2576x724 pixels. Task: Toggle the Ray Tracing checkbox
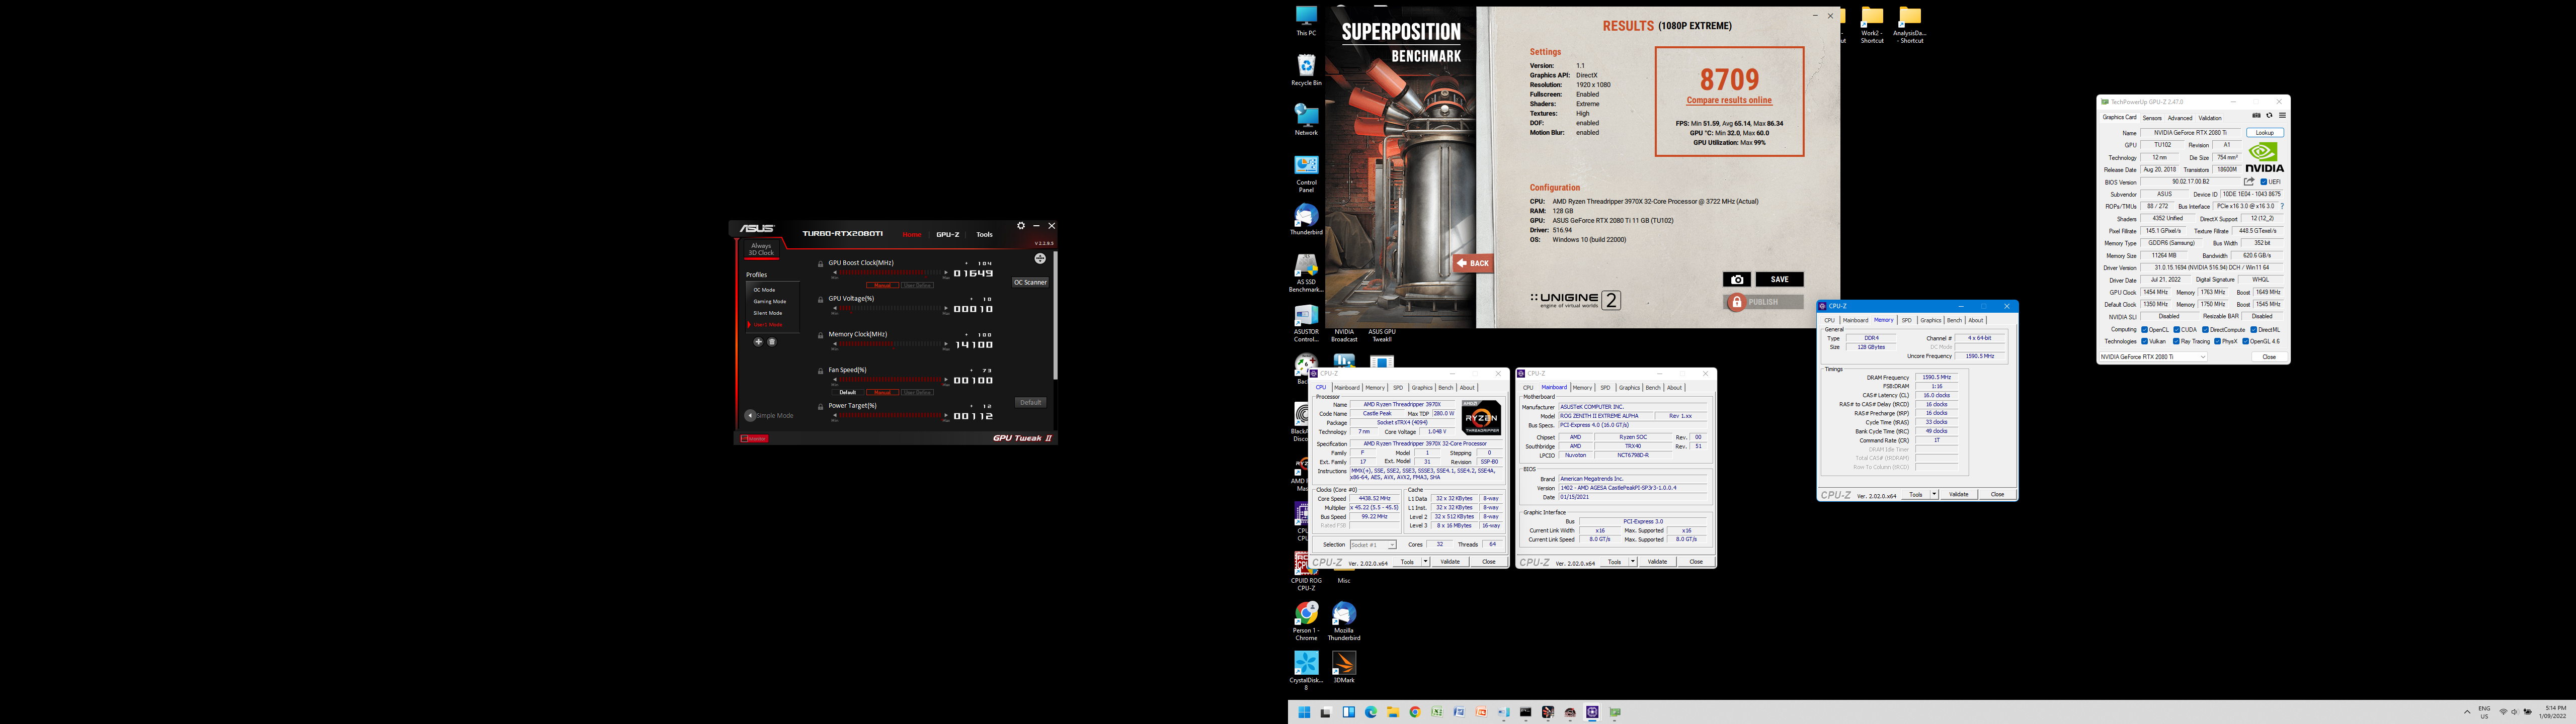[x=2177, y=342]
